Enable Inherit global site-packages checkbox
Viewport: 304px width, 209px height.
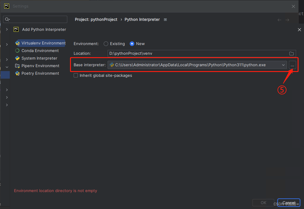point(76,76)
